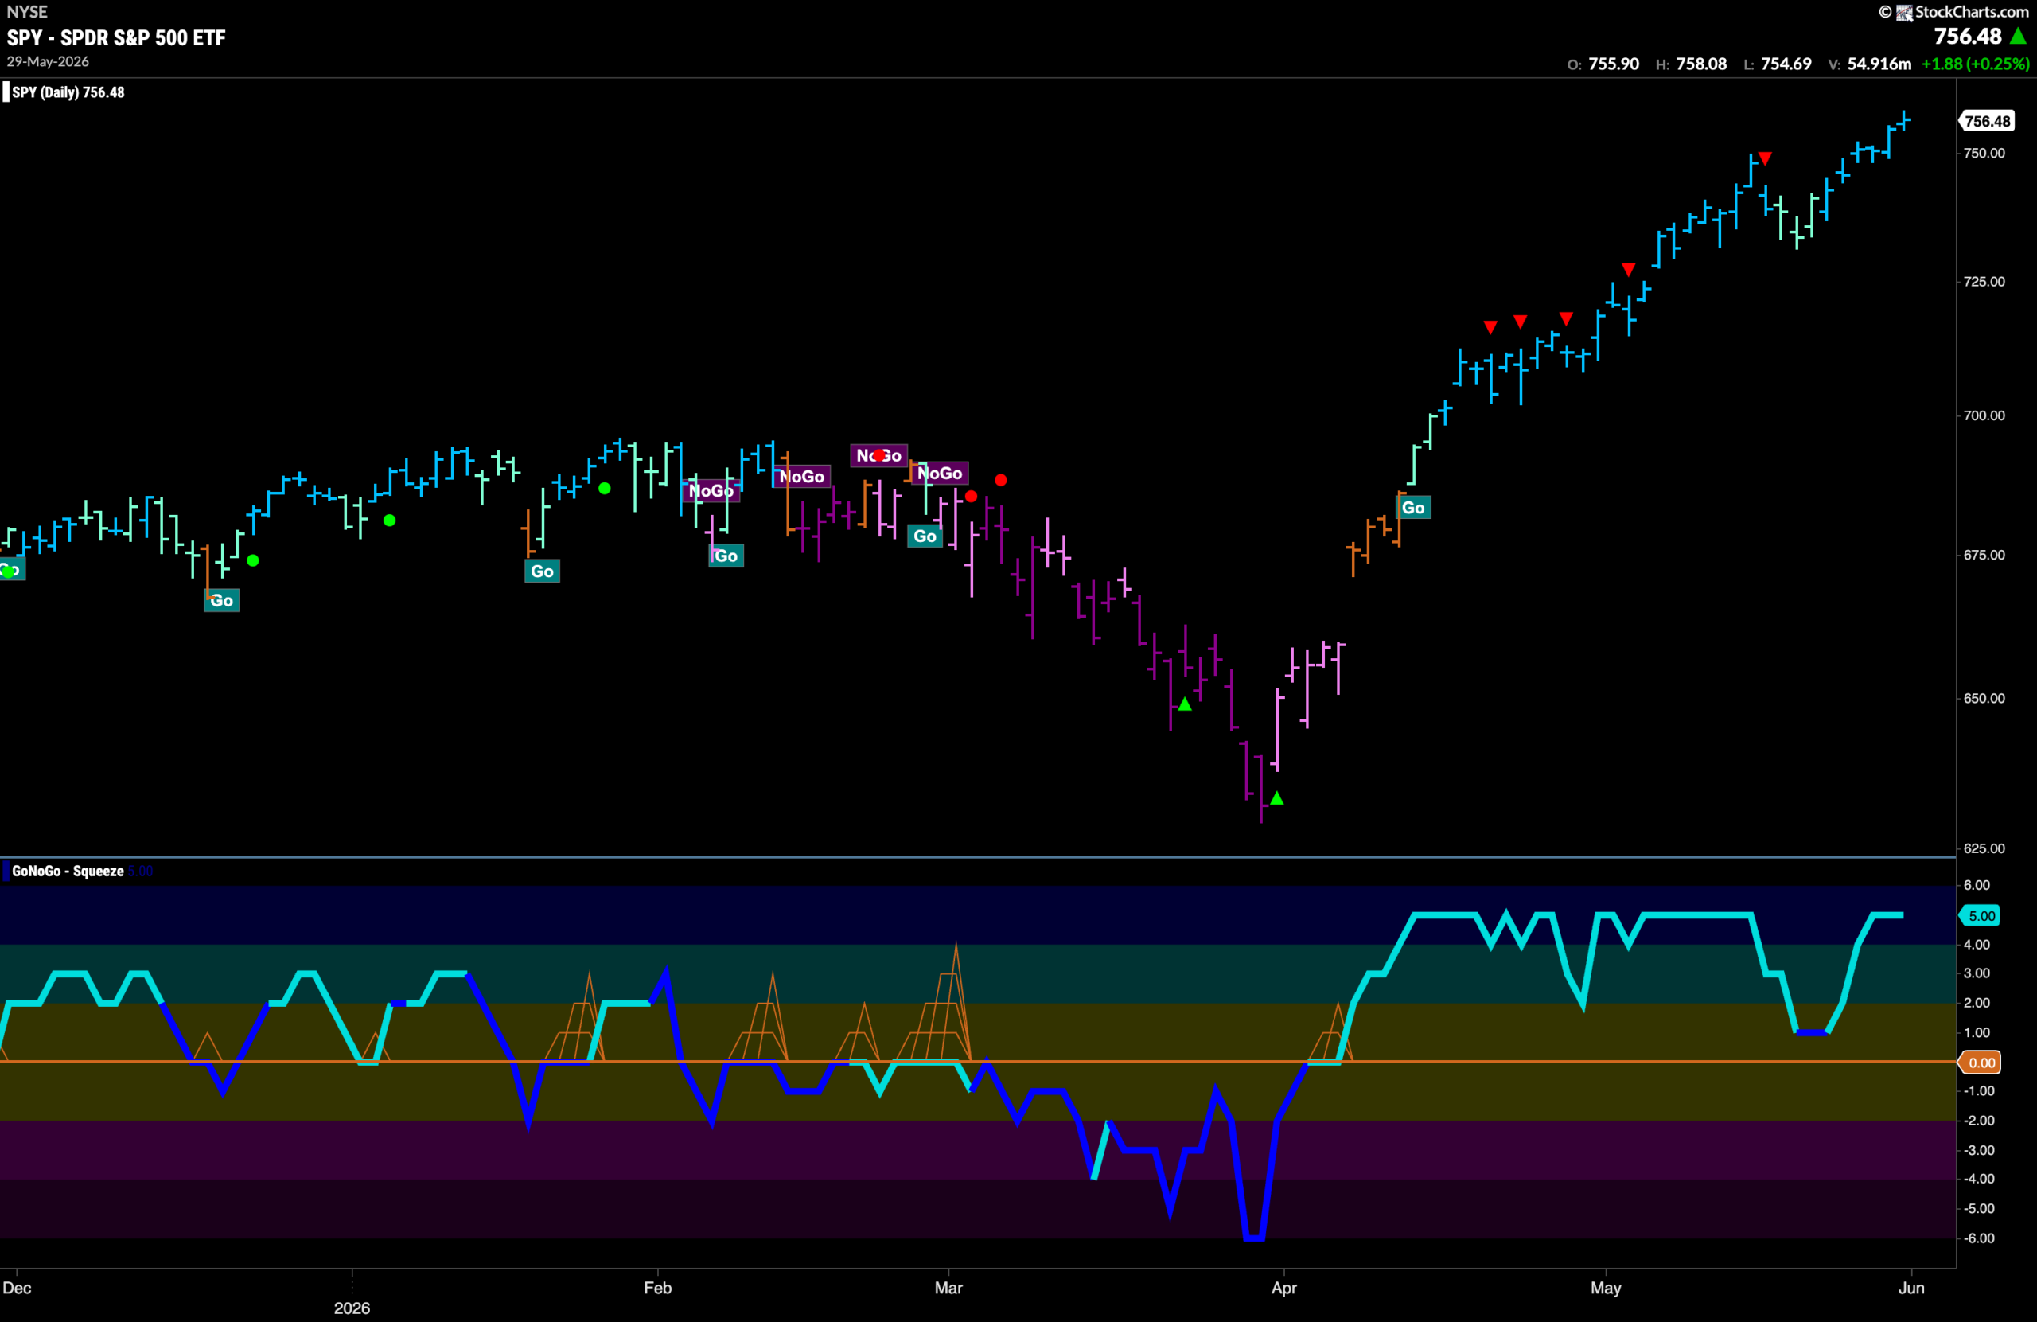Click the red down triangle near 725 in early May
The image size is (2037, 1322).
click(1629, 270)
